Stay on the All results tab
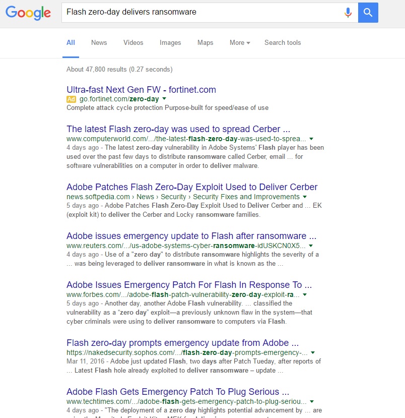The width and height of the screenshot is (405, 418). pyautogui.click(x=71, y=43)
